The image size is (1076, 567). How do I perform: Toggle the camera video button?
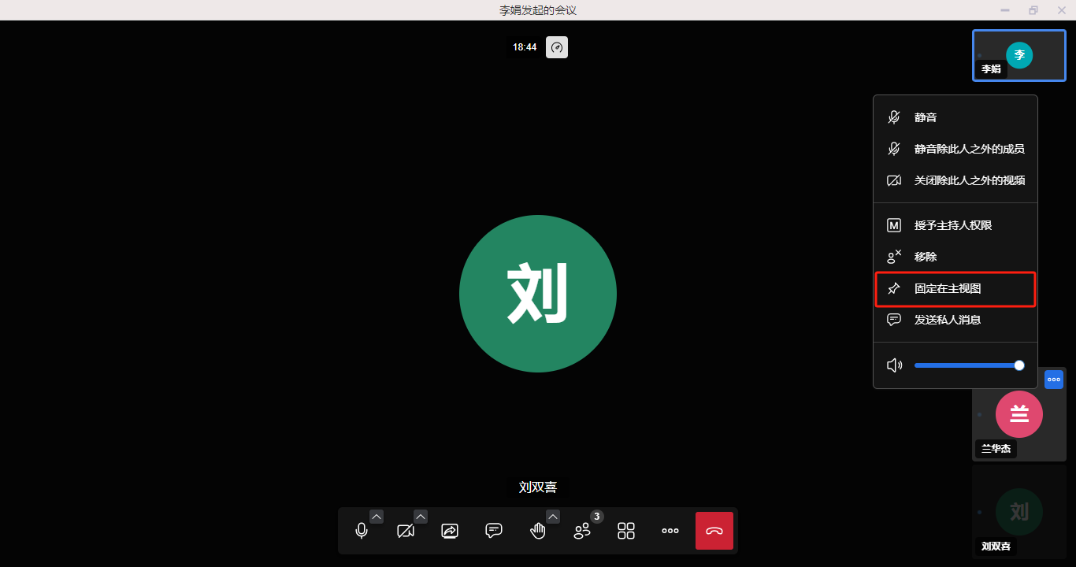pos(406,531)
